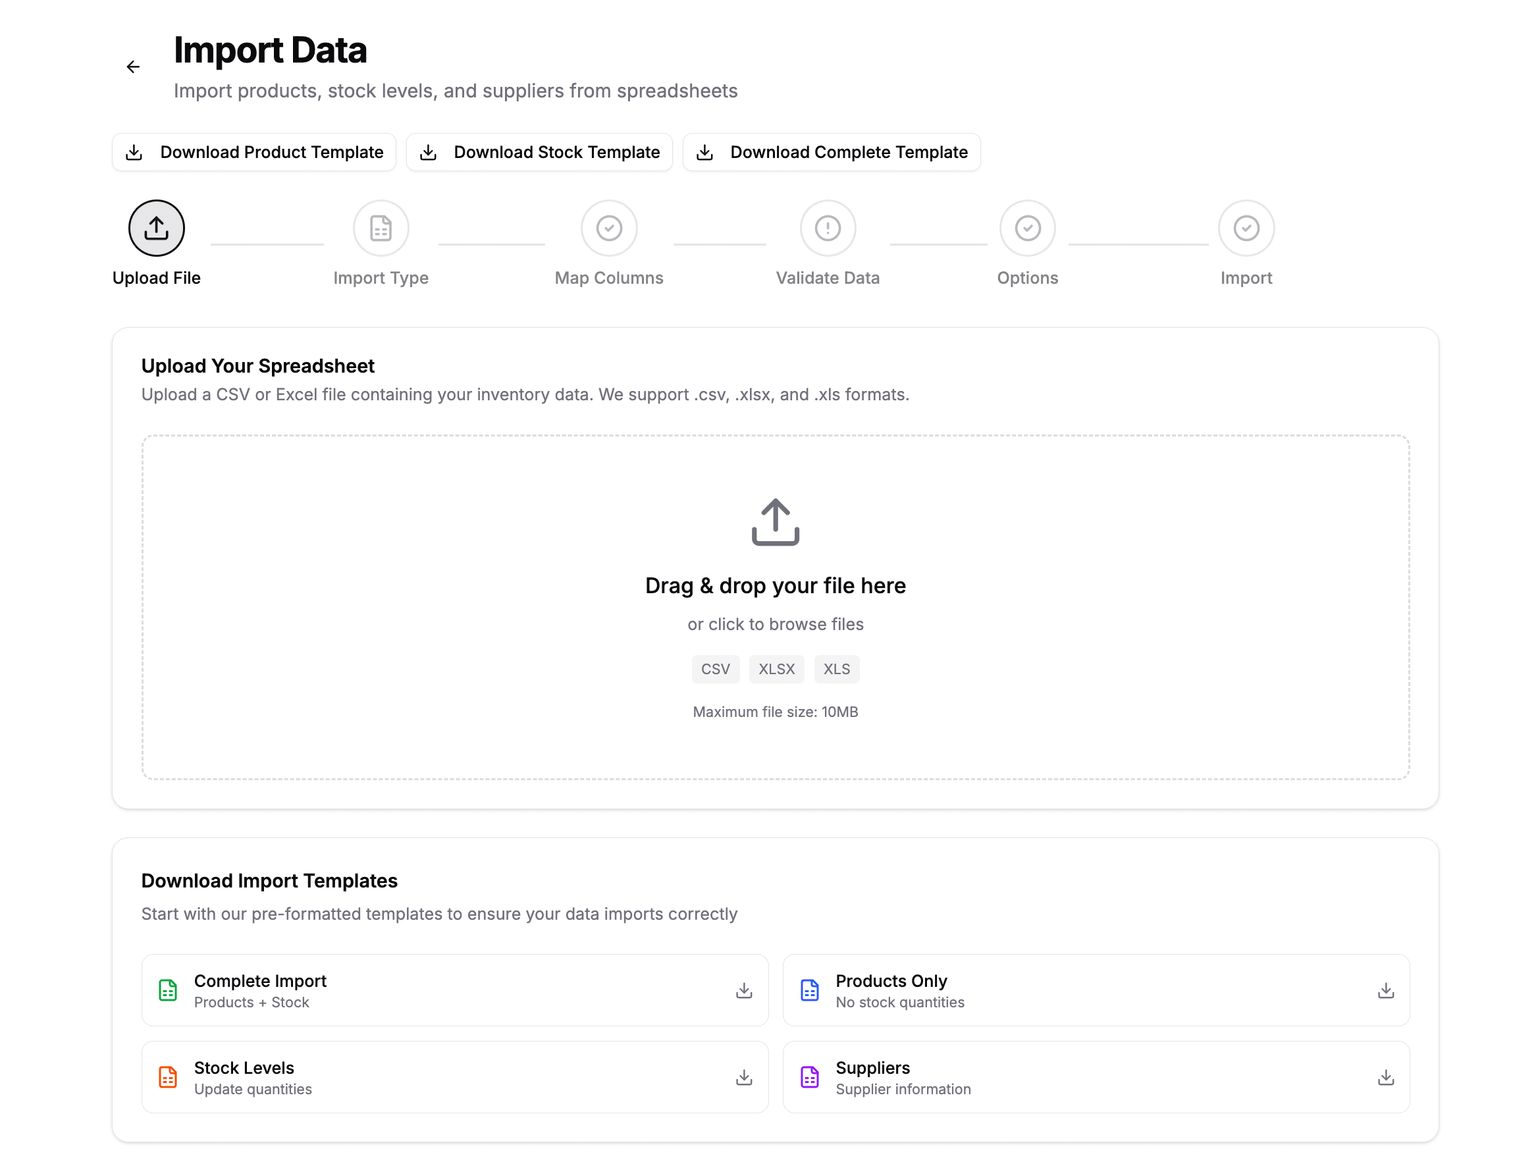Click the Stock Levels download icon

click(743, 1076)
